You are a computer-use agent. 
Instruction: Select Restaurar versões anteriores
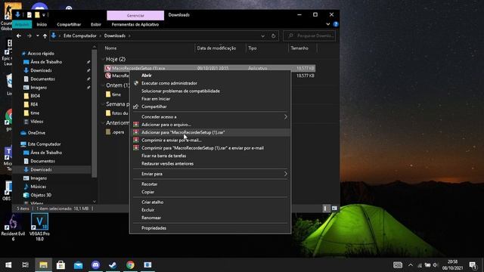coord(210,163)
